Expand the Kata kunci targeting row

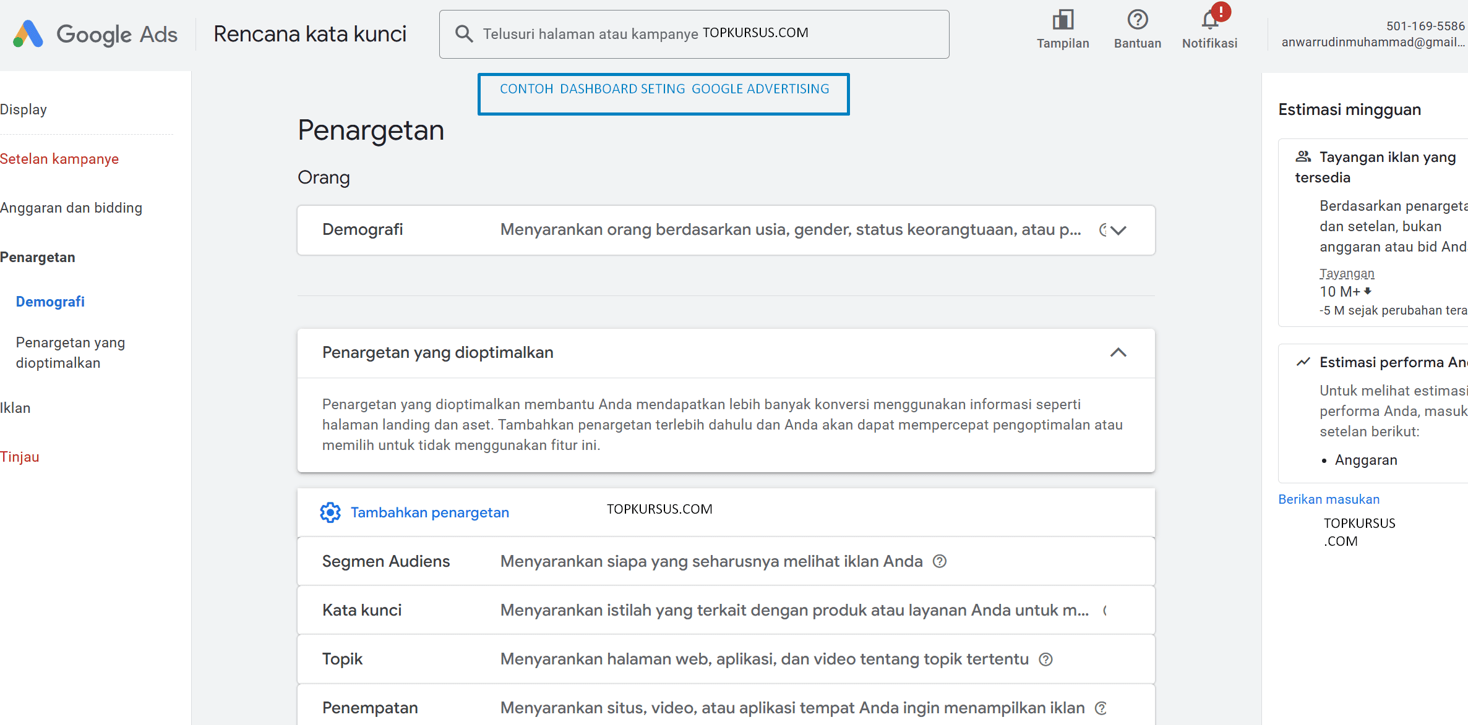click(362, 610)
